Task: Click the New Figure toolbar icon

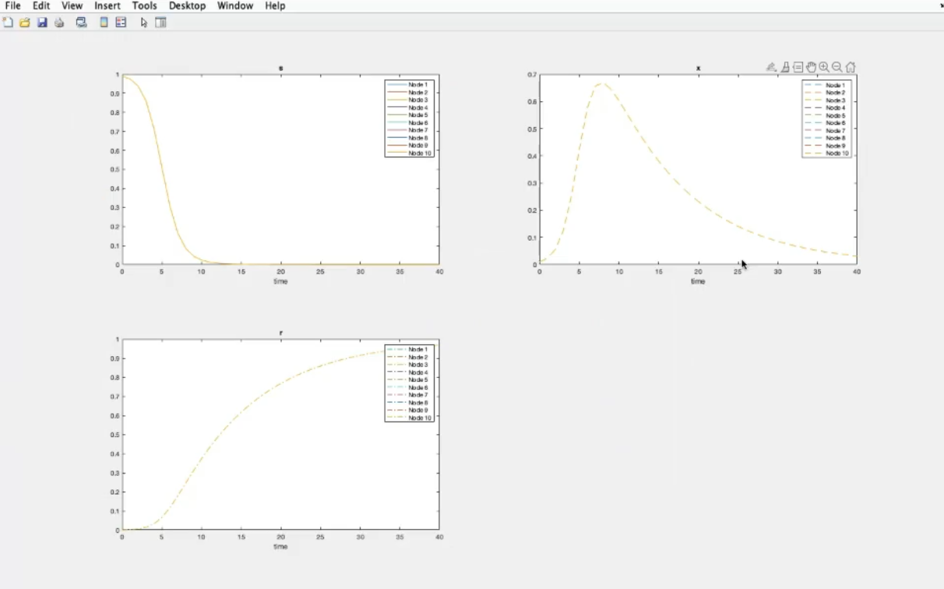Action: 8,23
